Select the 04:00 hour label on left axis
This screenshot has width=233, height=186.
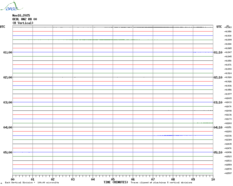pos(8,127)
